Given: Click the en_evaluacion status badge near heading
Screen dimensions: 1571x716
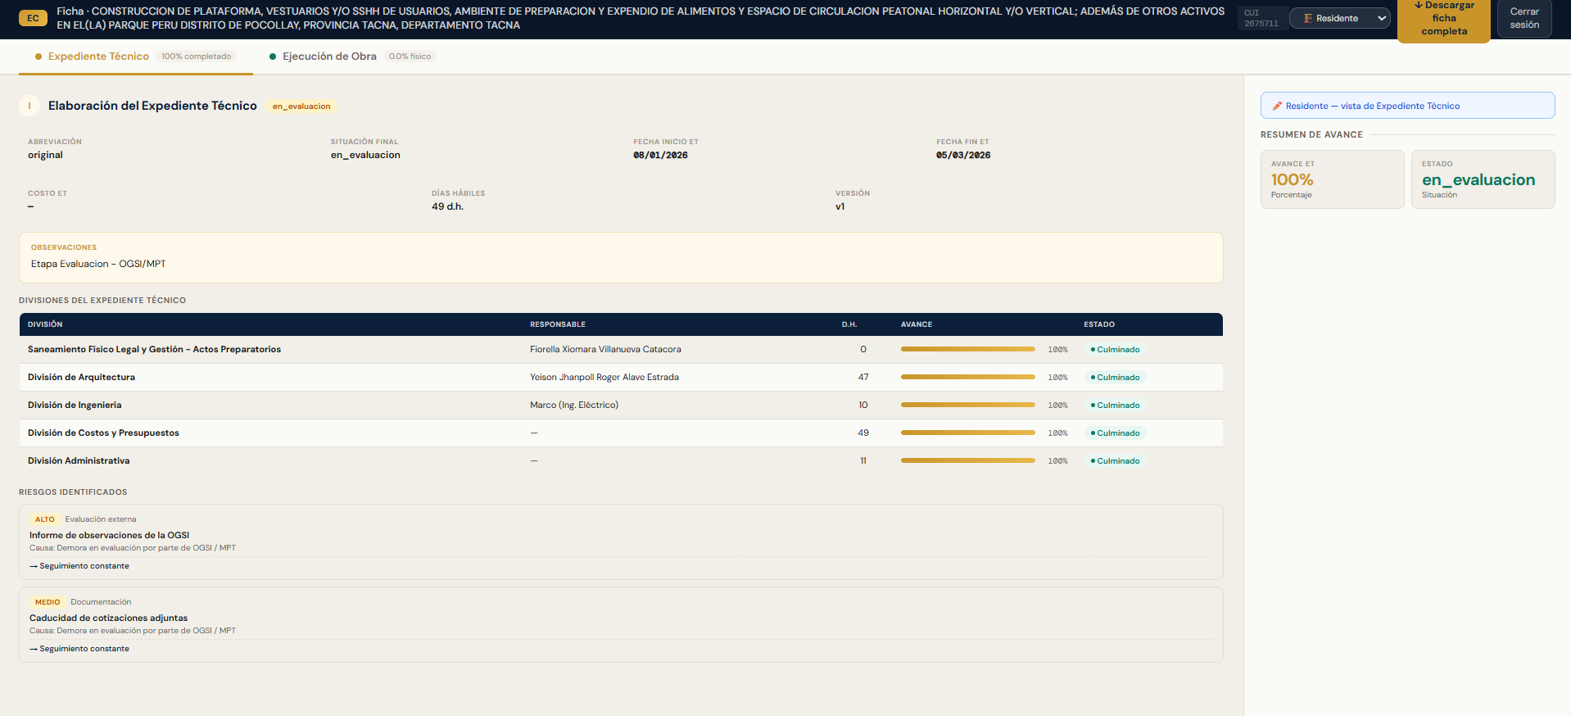Looking at the screenshot, I should tap(301, 106).
